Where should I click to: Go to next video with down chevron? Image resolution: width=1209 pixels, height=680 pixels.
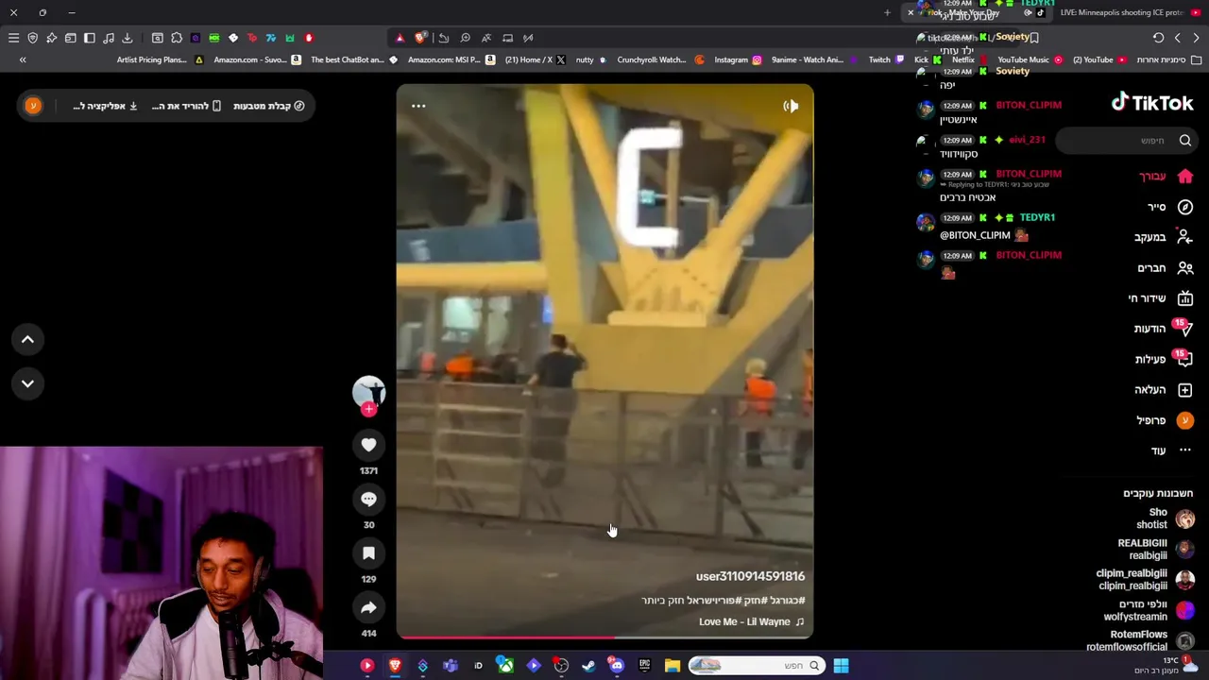point(27,383)
